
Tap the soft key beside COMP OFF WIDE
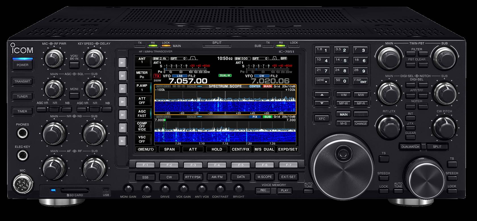[122, 128]
